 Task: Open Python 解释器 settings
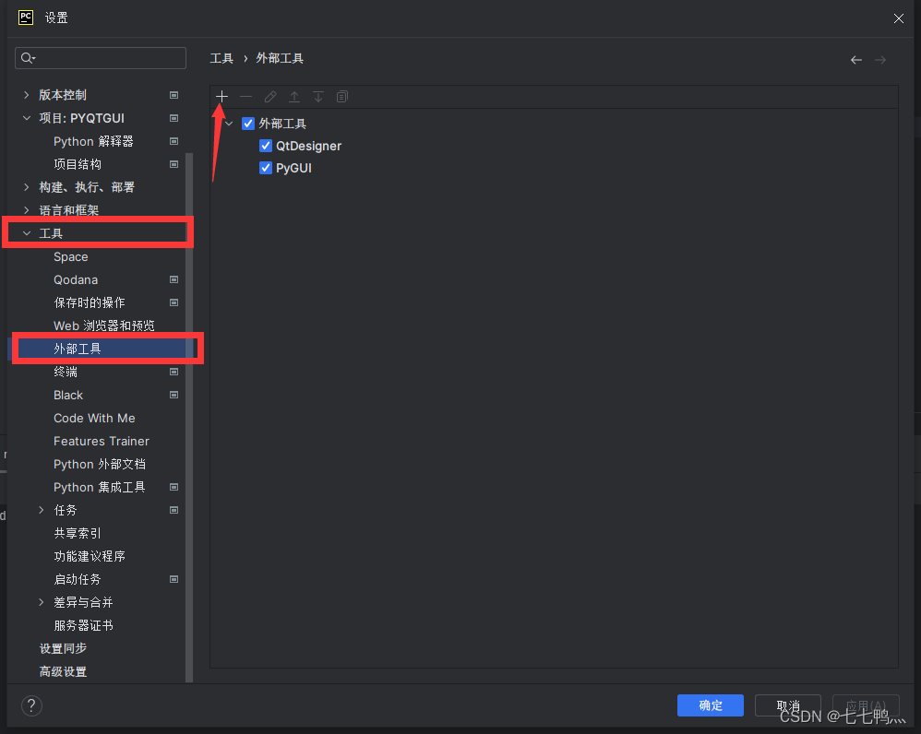point(93,141)
